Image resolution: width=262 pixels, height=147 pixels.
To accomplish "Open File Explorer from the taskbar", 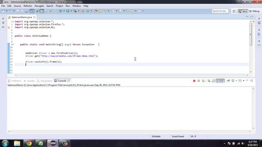I will coord(17,143).
